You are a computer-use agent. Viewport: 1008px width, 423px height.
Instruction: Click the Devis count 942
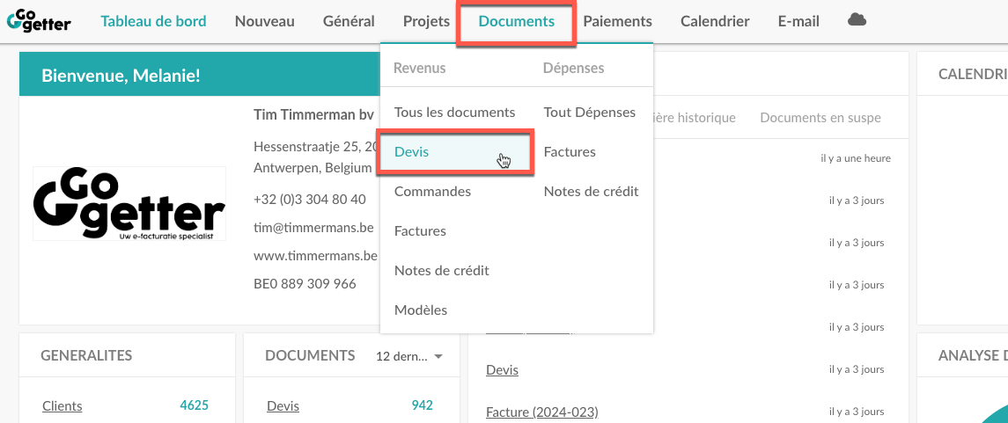point(422,405)
